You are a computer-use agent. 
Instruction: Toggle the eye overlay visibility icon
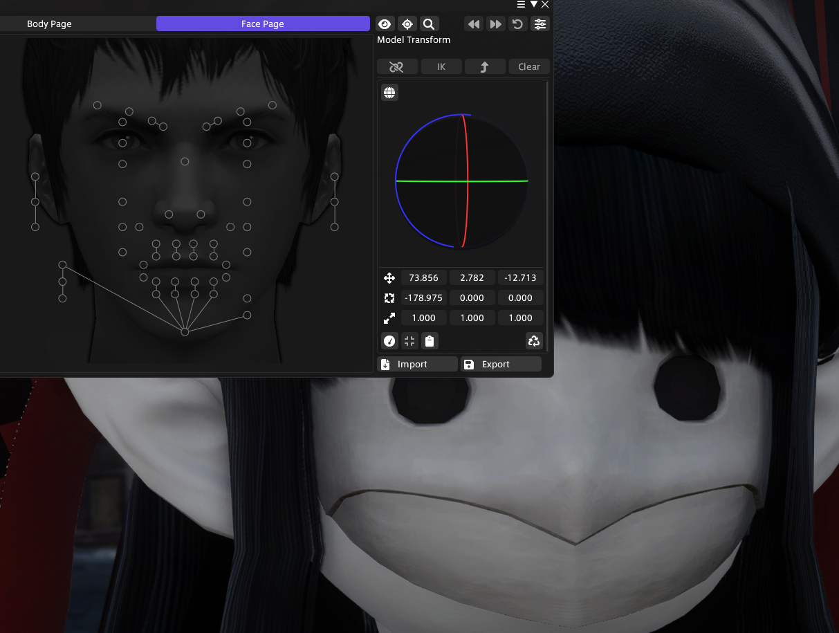click(385, 24)
